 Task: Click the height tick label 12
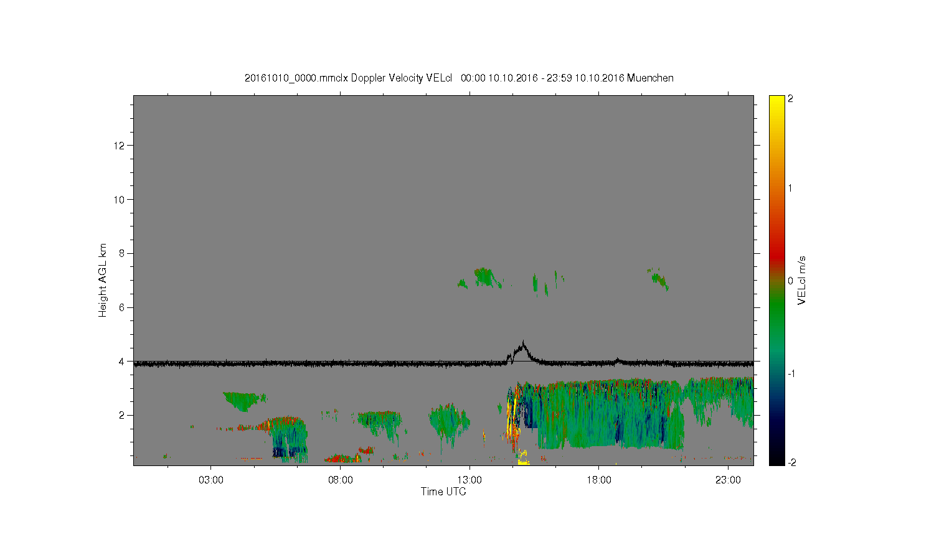pos(120,146)
